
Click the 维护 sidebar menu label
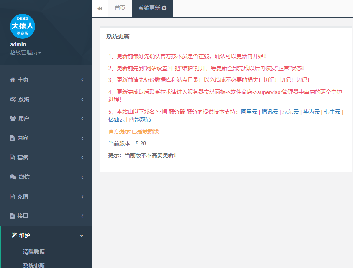tap(25, 235)
